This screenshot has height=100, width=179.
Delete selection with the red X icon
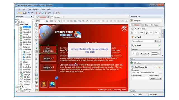click(37, 13)
